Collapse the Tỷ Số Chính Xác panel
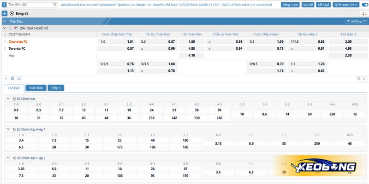 tap(8, 99)
